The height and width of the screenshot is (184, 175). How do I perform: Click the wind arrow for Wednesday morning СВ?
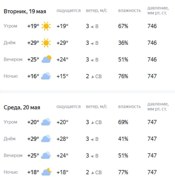[x=93, y=123]
